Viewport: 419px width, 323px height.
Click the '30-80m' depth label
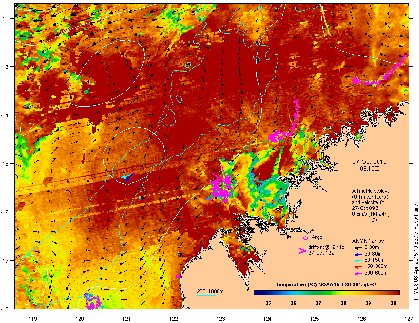tap(373, 254)
